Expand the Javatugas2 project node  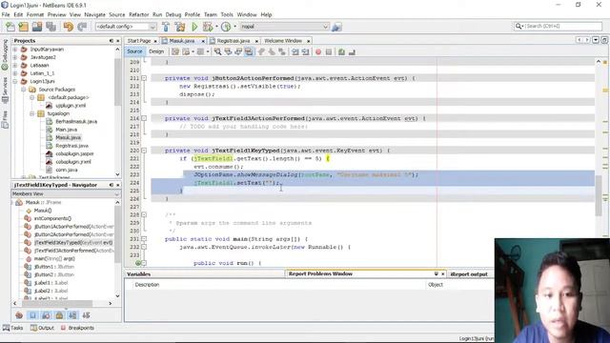tap(15, 57)
